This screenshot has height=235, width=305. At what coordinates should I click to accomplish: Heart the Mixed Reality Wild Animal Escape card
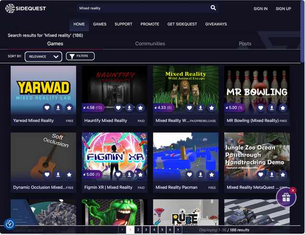pos(189,108)
